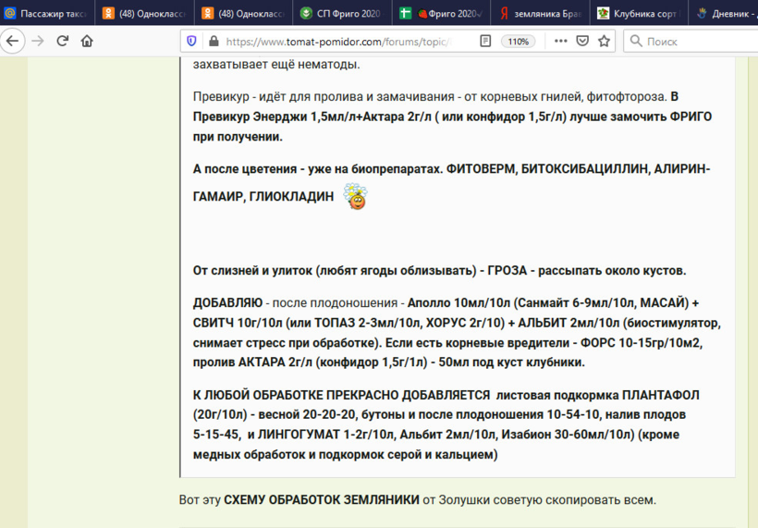Click the 'Превикур Энерджи 1,5мл/л+Актара' text

312,117
